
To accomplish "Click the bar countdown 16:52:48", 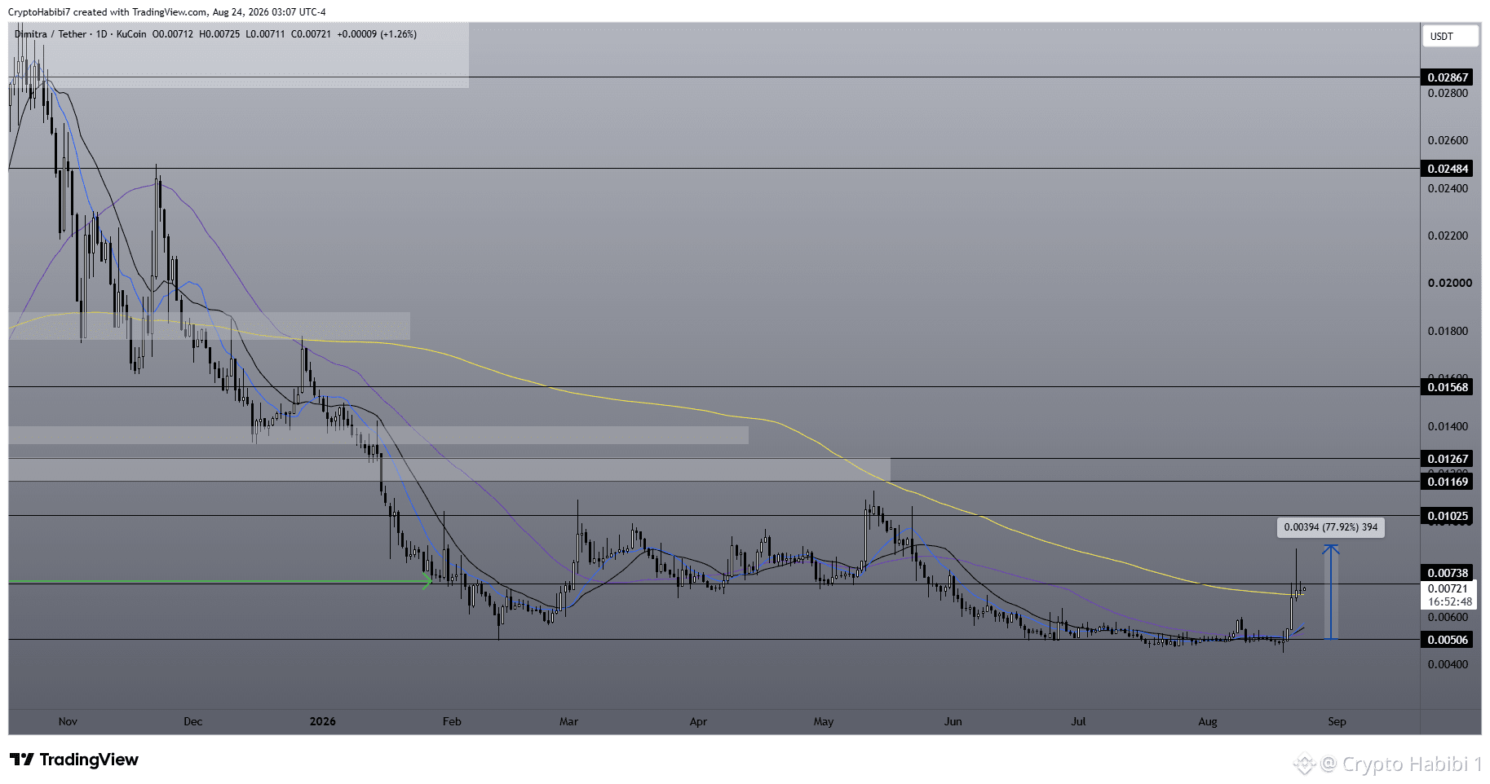I will pos(1449,602).
